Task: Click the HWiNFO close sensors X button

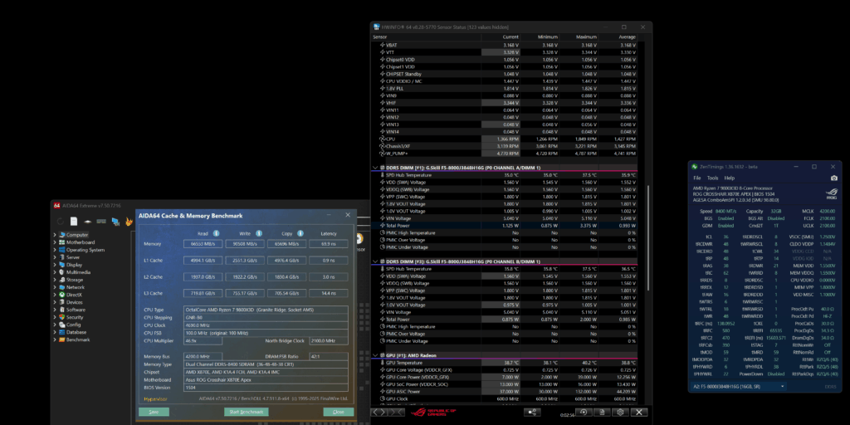Action: [x=638, y=412]
